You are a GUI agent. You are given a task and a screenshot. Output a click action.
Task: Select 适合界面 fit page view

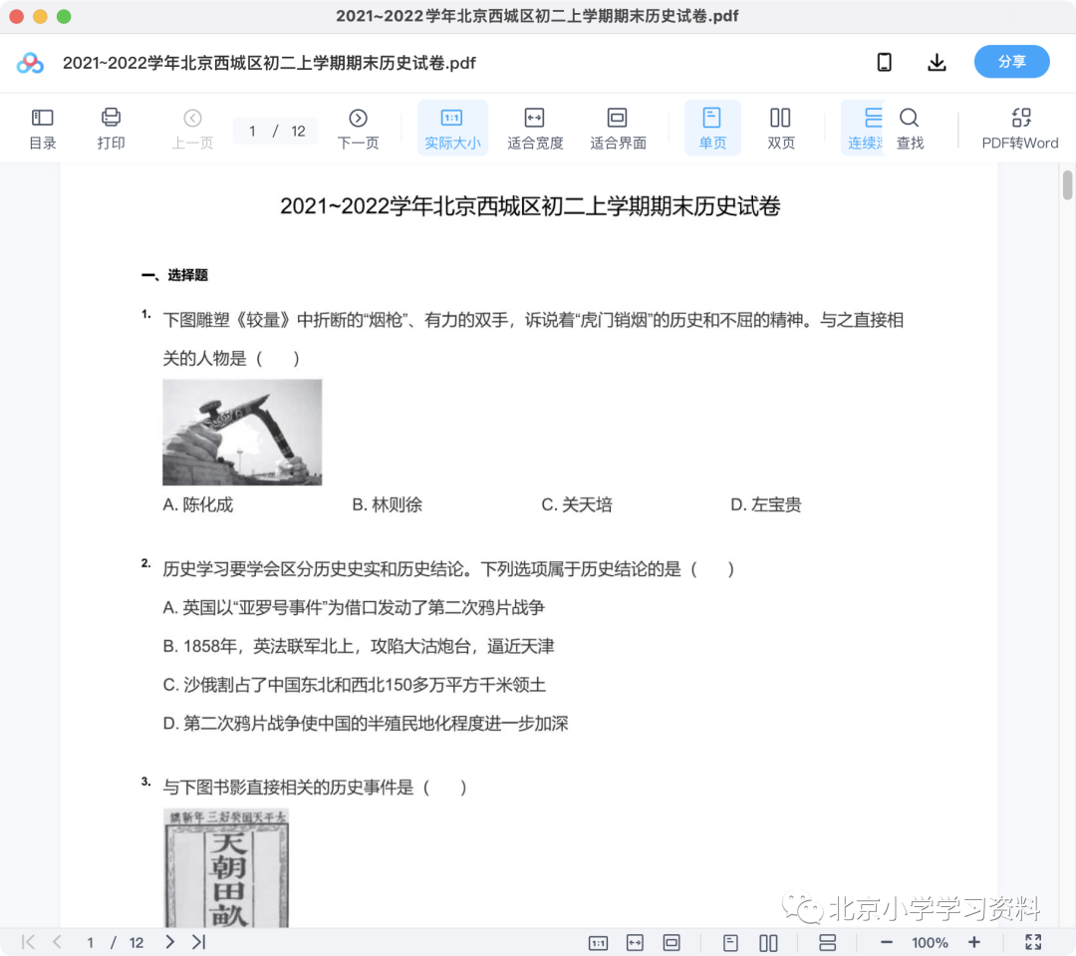(619, 129)
